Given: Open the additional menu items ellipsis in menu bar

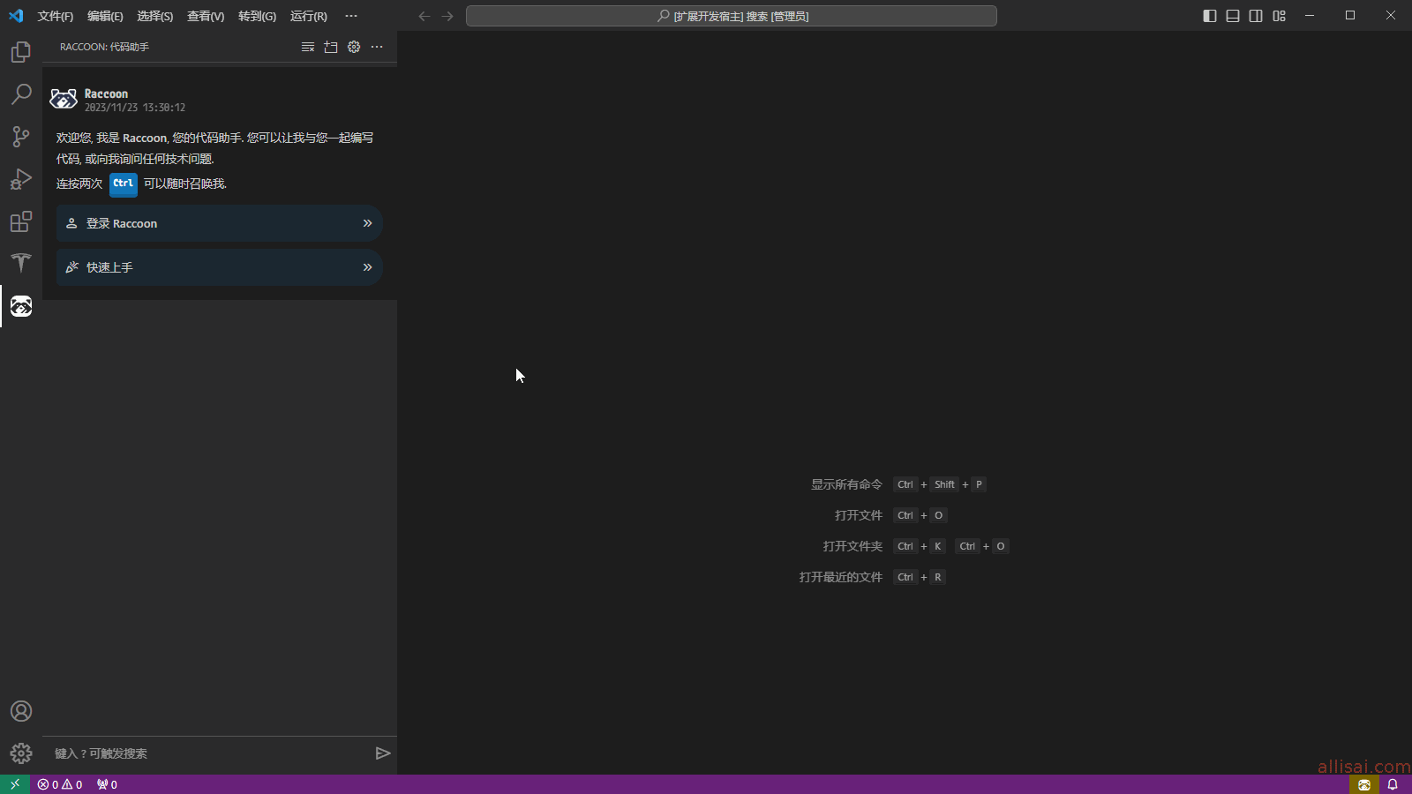Looking at the screenshot, I should (351, 16).
